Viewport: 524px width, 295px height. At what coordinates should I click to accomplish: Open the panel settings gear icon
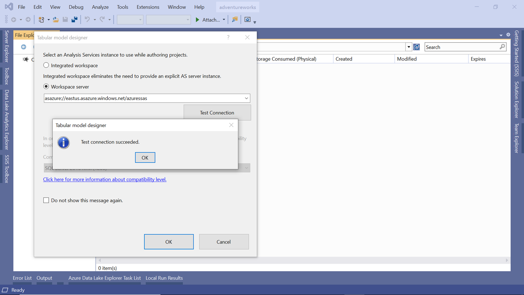[508, 35]
